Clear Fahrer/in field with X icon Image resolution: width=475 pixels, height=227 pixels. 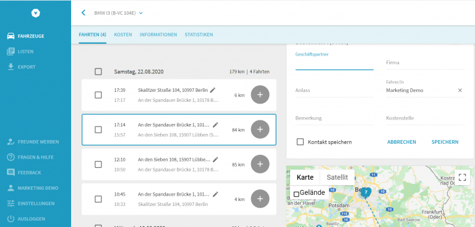tap(460, 90)
